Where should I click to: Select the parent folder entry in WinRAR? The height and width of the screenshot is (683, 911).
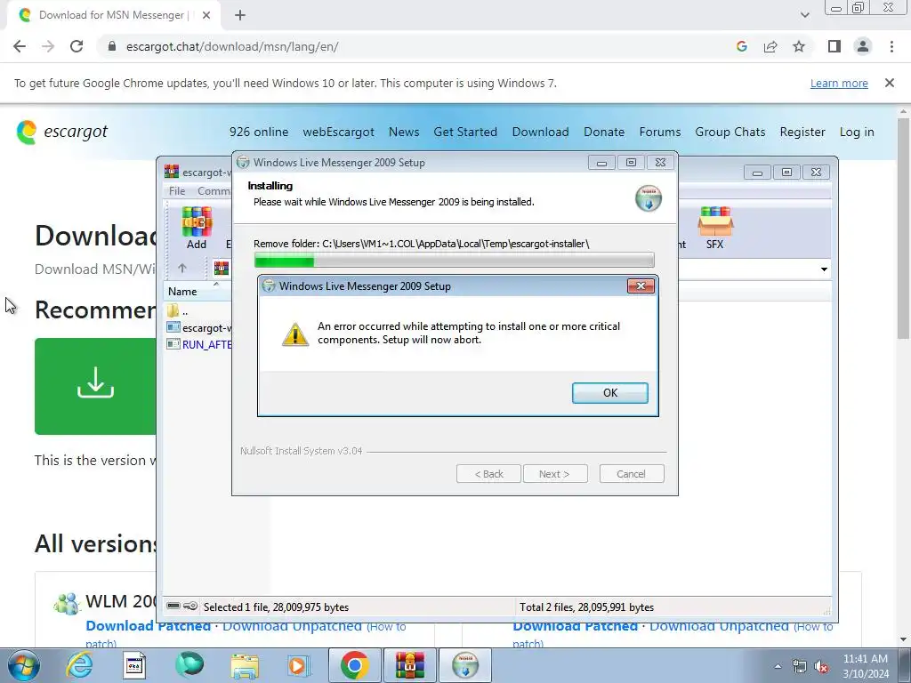177,310
